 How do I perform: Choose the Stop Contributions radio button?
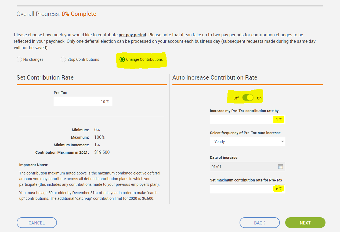coord(63,59)
